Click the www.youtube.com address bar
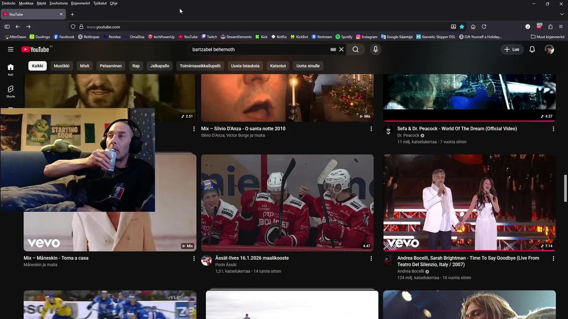 tap(266, 27)
